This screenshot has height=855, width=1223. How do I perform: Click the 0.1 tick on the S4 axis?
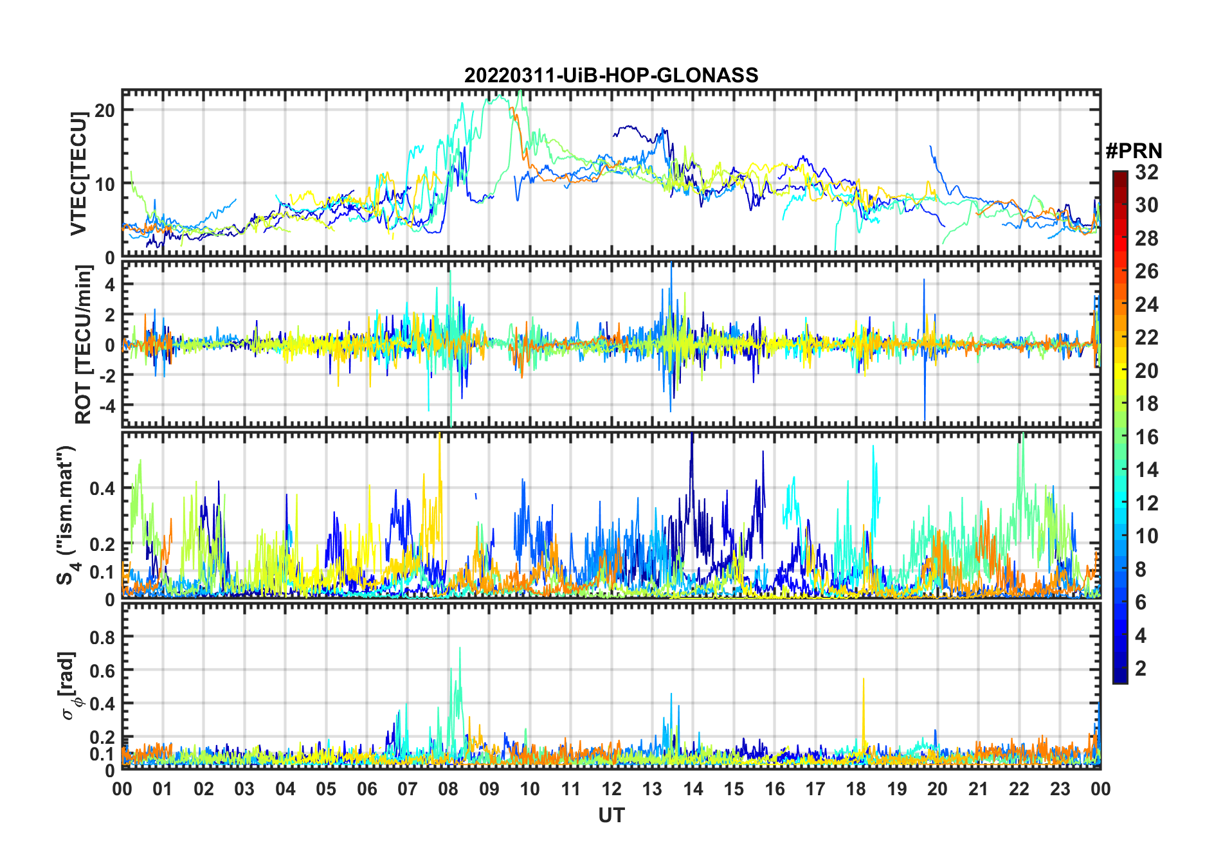coord(102,571)
